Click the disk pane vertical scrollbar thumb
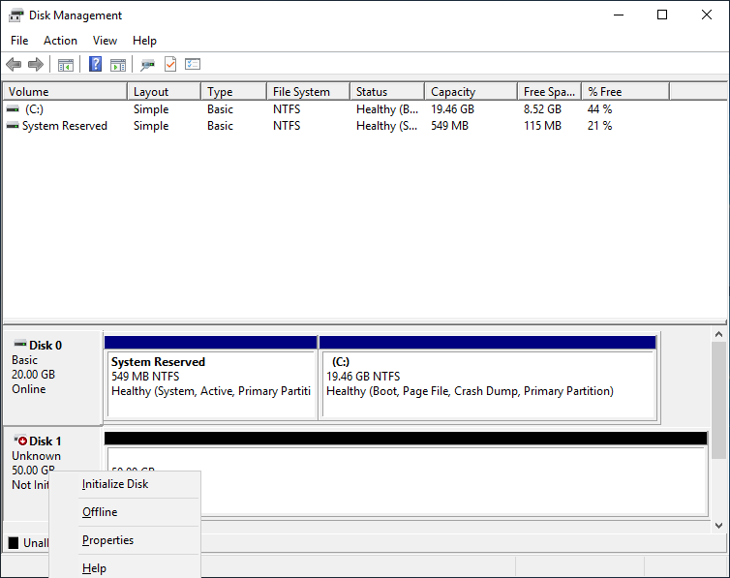The height and width of the screenshot is (578, 730). coord(718,400)
